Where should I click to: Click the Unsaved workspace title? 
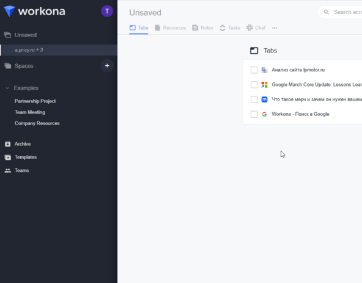pyautogui.click(x=145, y=13)
